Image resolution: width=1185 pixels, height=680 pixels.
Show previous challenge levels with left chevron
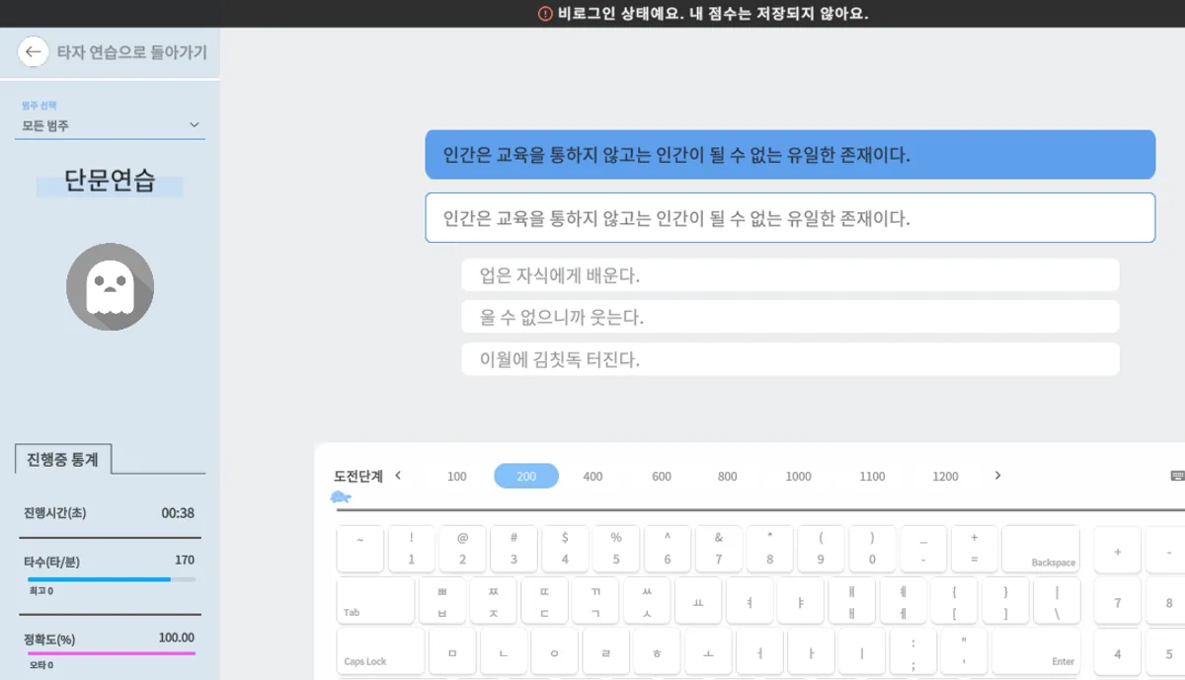[x=398, y=476]
